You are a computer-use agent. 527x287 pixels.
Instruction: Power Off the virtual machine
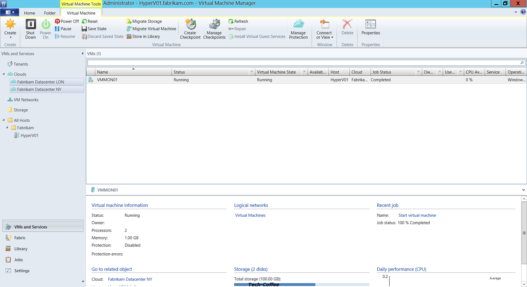coord(67,21)
